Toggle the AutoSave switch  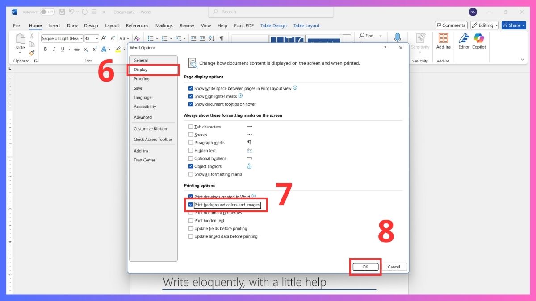(47, 12)
